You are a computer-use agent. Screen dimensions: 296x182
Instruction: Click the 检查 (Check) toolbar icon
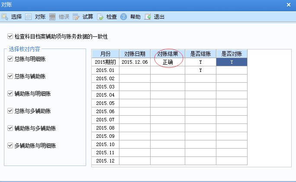click(x=100, y=17)
